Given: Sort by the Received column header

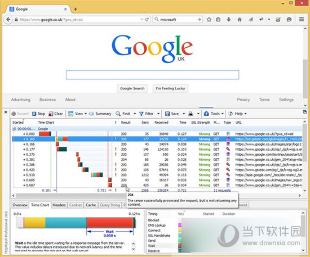Looking at the screenshot, I should tap(161, 123).
